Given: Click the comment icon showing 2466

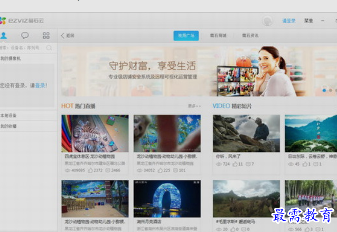Looking at the screenshot, I should pyautogui.click(x=108, y=170).
